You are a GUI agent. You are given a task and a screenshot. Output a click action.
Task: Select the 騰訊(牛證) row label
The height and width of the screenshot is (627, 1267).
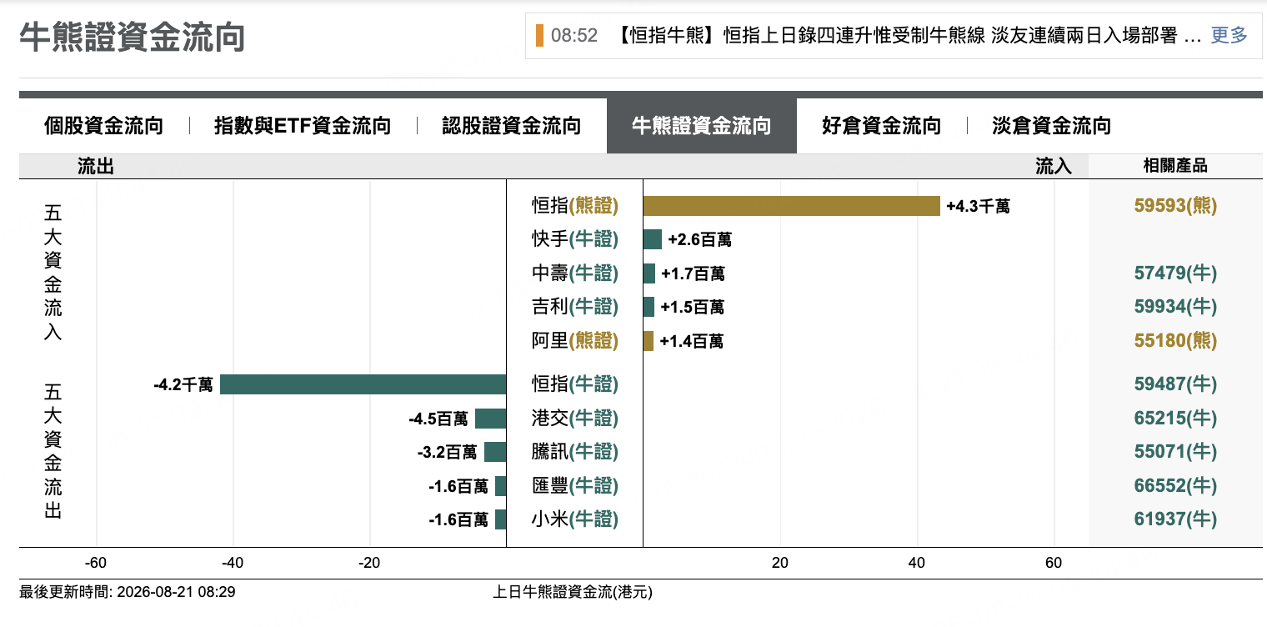click(x=575, y=452)
